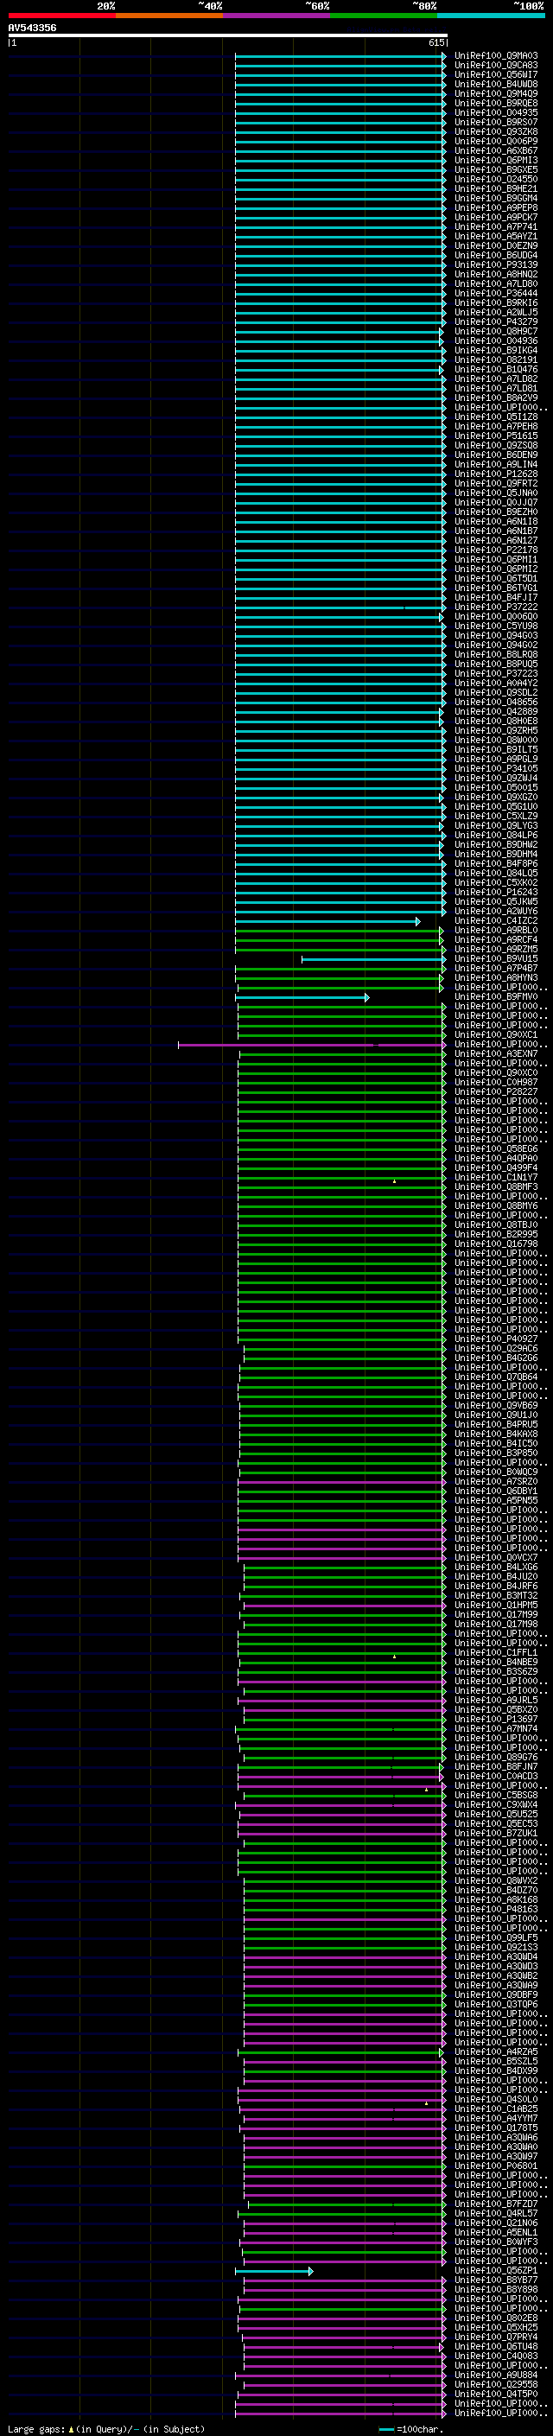The image size is (553, 2436).
Task: Select label UniRef100_P40927
Action: point(496,1339)
